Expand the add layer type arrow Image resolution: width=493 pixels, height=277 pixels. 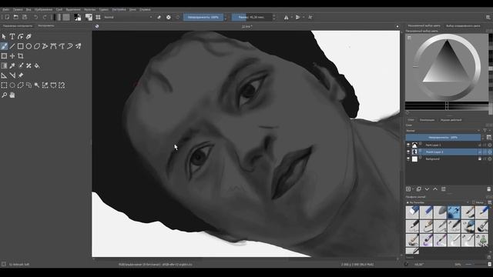[x=413, y=189]
